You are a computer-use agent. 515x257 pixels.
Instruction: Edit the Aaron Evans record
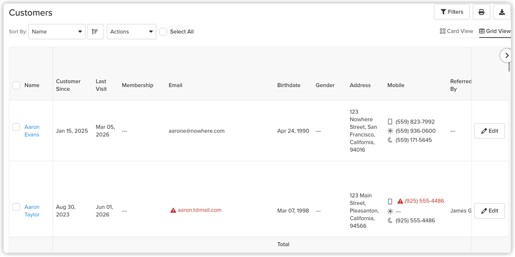490,131
